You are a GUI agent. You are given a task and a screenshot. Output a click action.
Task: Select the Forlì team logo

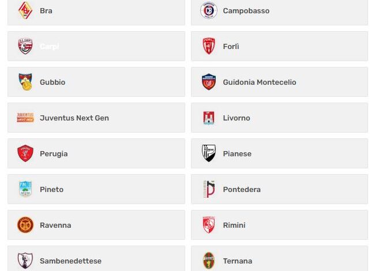(x=208, y=46)
